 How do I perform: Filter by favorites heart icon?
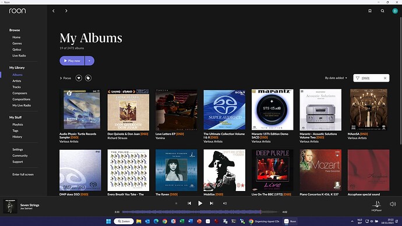(79, 78)
